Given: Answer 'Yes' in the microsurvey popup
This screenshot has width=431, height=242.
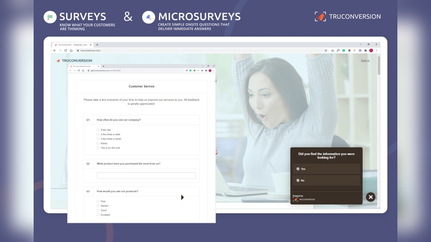Looking at the screenshot, I should pos(326,169).
